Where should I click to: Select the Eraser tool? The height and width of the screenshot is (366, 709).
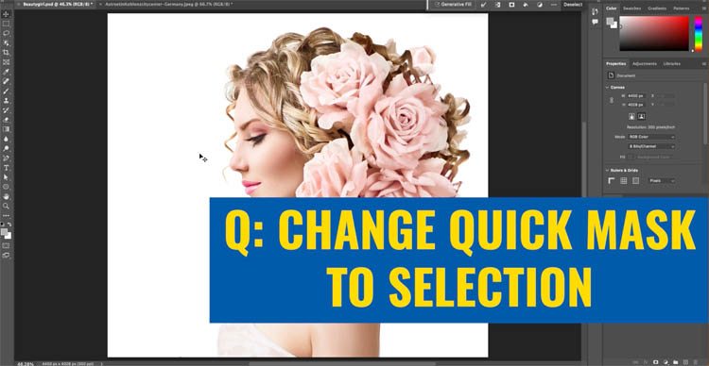click(7, 120)
